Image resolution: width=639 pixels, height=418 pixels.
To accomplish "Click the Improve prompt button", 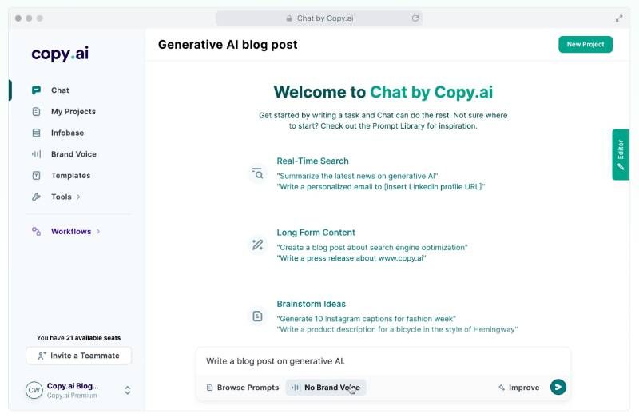I will pyautogui.click(x=518, y=388).
